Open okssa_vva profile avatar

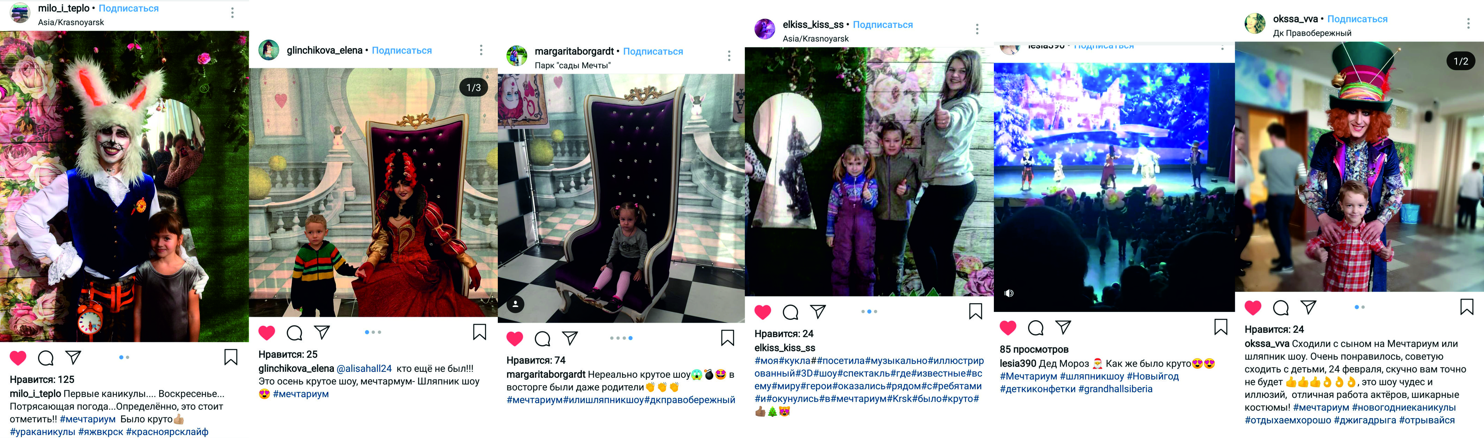pyautogui.click(x=1255, y=24)
